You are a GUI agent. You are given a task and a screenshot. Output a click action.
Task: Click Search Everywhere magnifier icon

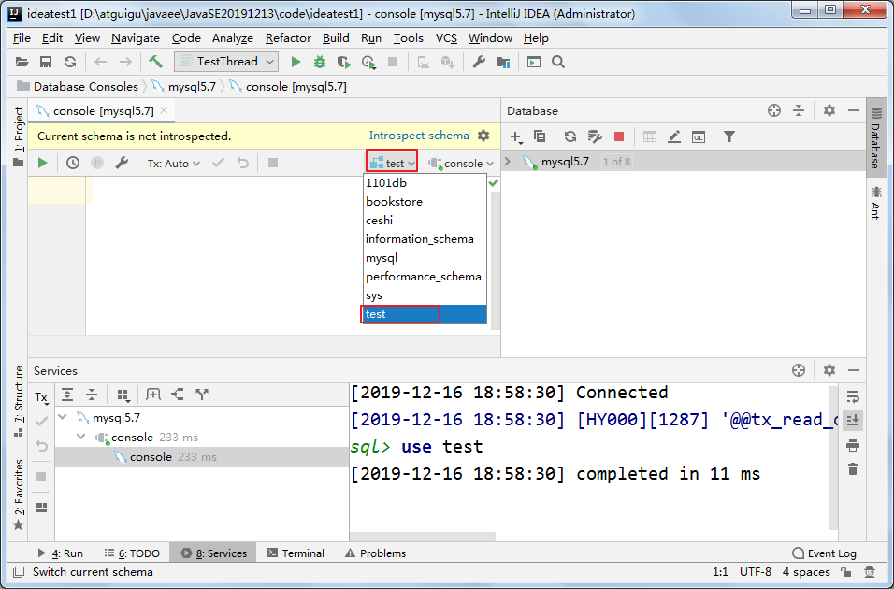558,62
